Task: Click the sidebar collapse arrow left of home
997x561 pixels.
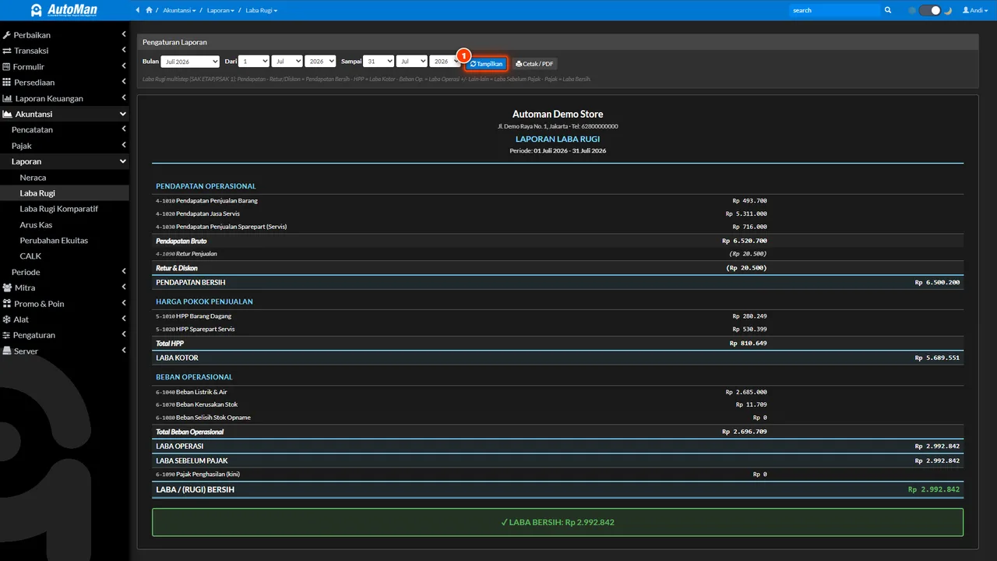Action: (138, 10)
